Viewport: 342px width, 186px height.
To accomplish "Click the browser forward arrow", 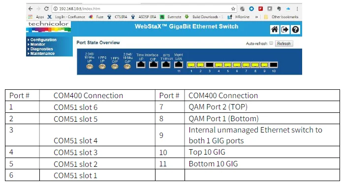I will pos(38,9).
